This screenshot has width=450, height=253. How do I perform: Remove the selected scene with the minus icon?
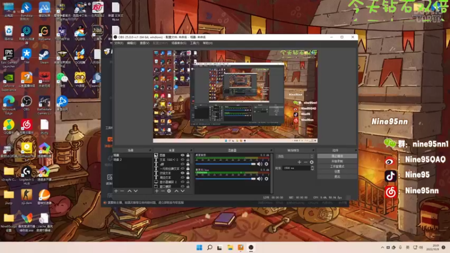122,191
